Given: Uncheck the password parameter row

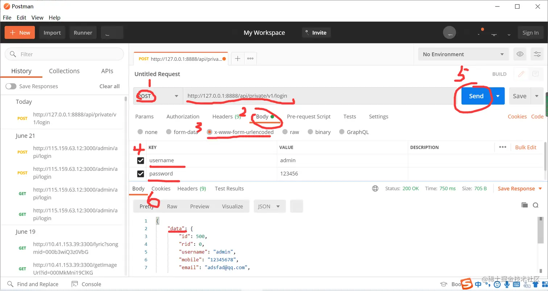Looking at the screenshot, I should point(141,174).
